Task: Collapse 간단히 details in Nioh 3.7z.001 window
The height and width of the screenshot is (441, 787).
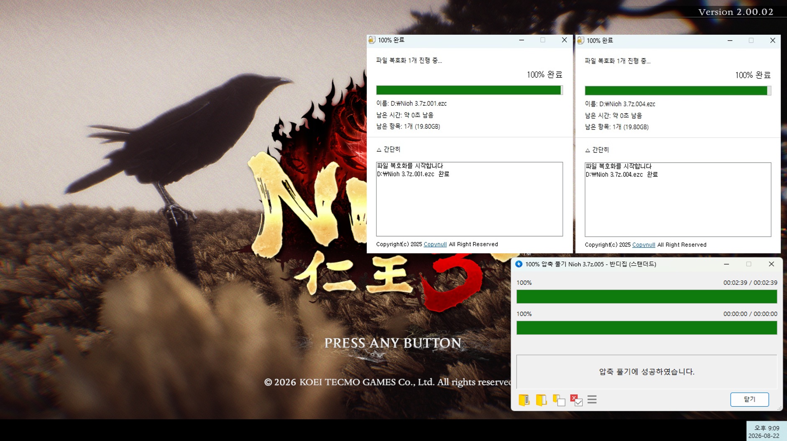Action: click(x=388, y=149)
